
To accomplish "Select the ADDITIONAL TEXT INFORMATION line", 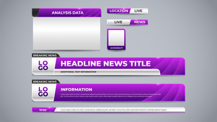I will click(78, 72).
